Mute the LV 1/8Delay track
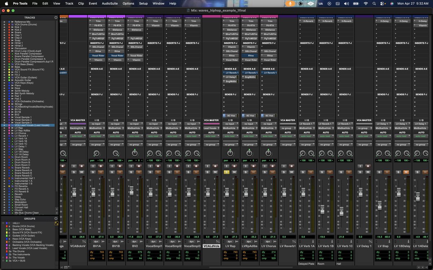Screen dimensions: 433x270 [x=406, y=172]
